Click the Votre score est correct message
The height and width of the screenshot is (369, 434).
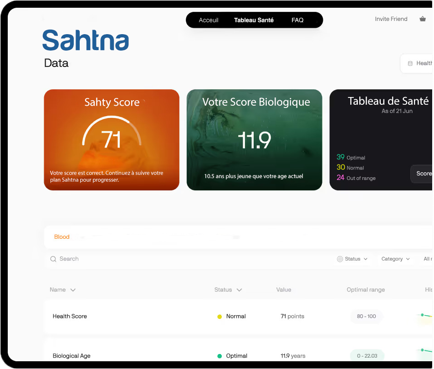(x=107, y=176)
